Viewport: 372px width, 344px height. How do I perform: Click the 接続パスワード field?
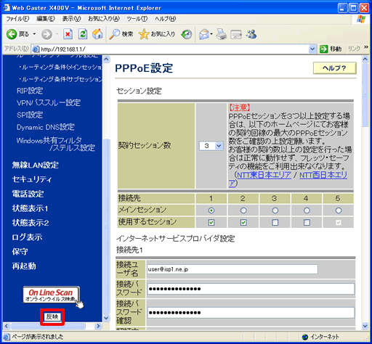(x=251, y=289)
